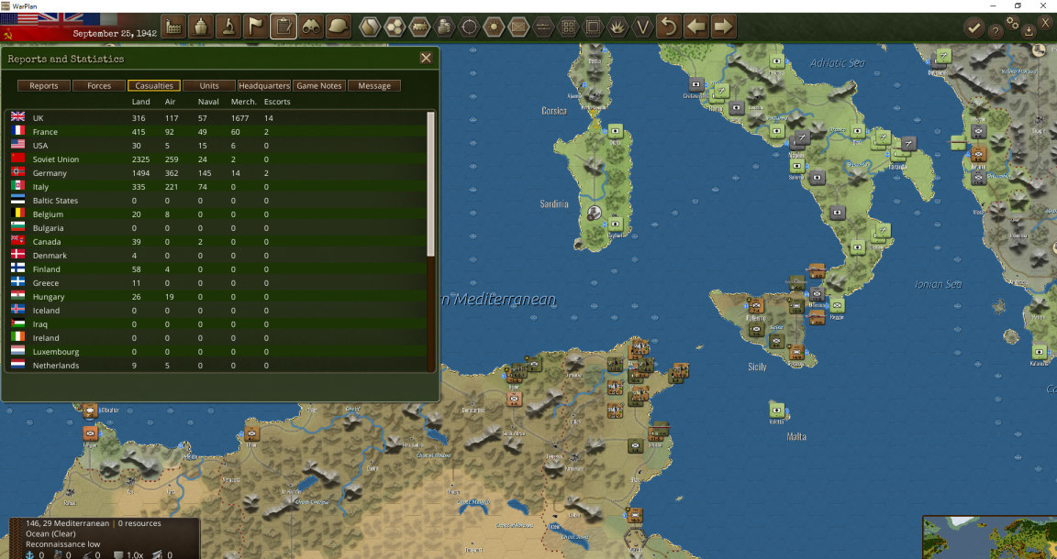Open the Message tab

374,85
